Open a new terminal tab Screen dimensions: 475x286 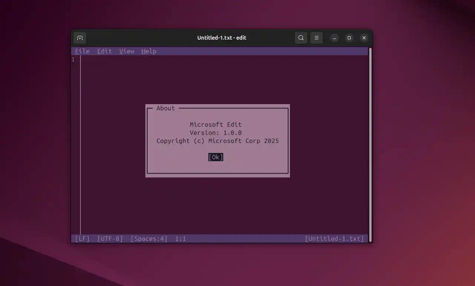click(80, 37)
